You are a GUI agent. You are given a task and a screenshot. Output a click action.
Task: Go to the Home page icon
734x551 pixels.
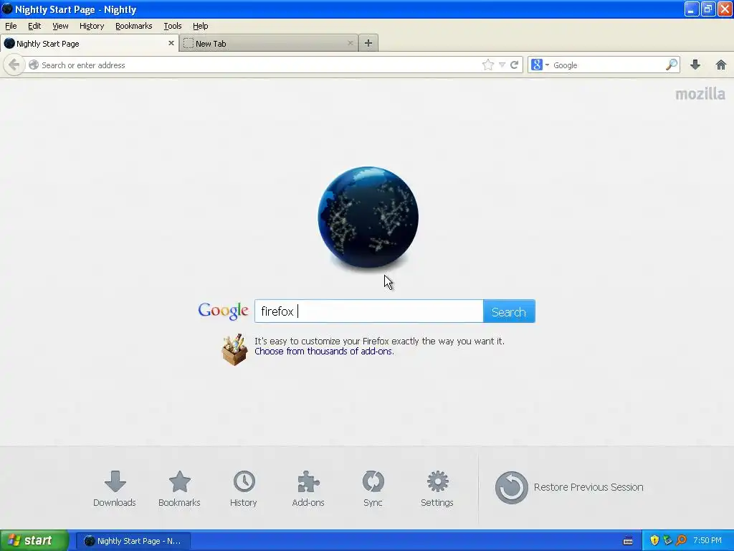[721, 65]
